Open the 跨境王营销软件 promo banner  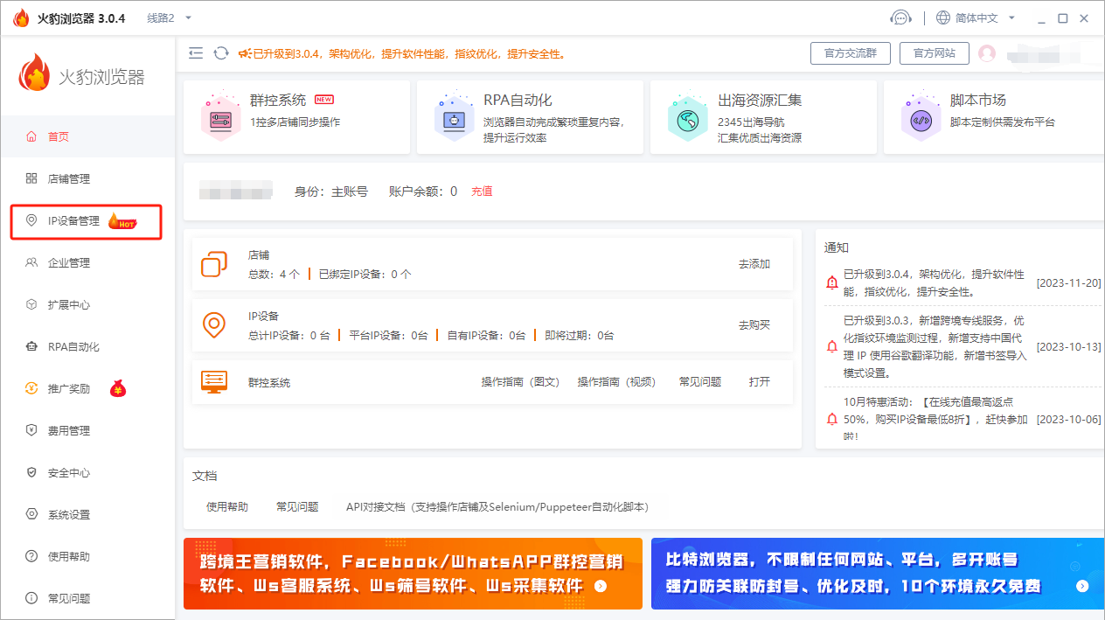413,575
